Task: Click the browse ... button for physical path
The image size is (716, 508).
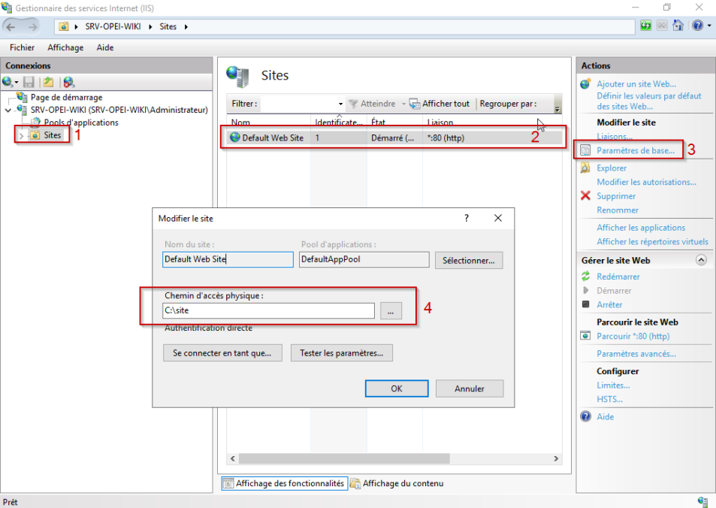Action: pyautogui.click(x=391, y=311)
